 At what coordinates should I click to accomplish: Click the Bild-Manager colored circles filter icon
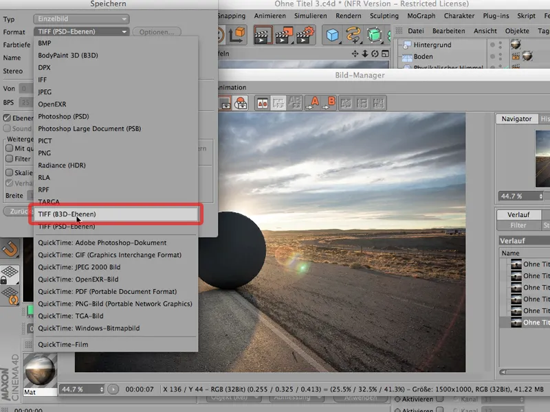(241, 104)
